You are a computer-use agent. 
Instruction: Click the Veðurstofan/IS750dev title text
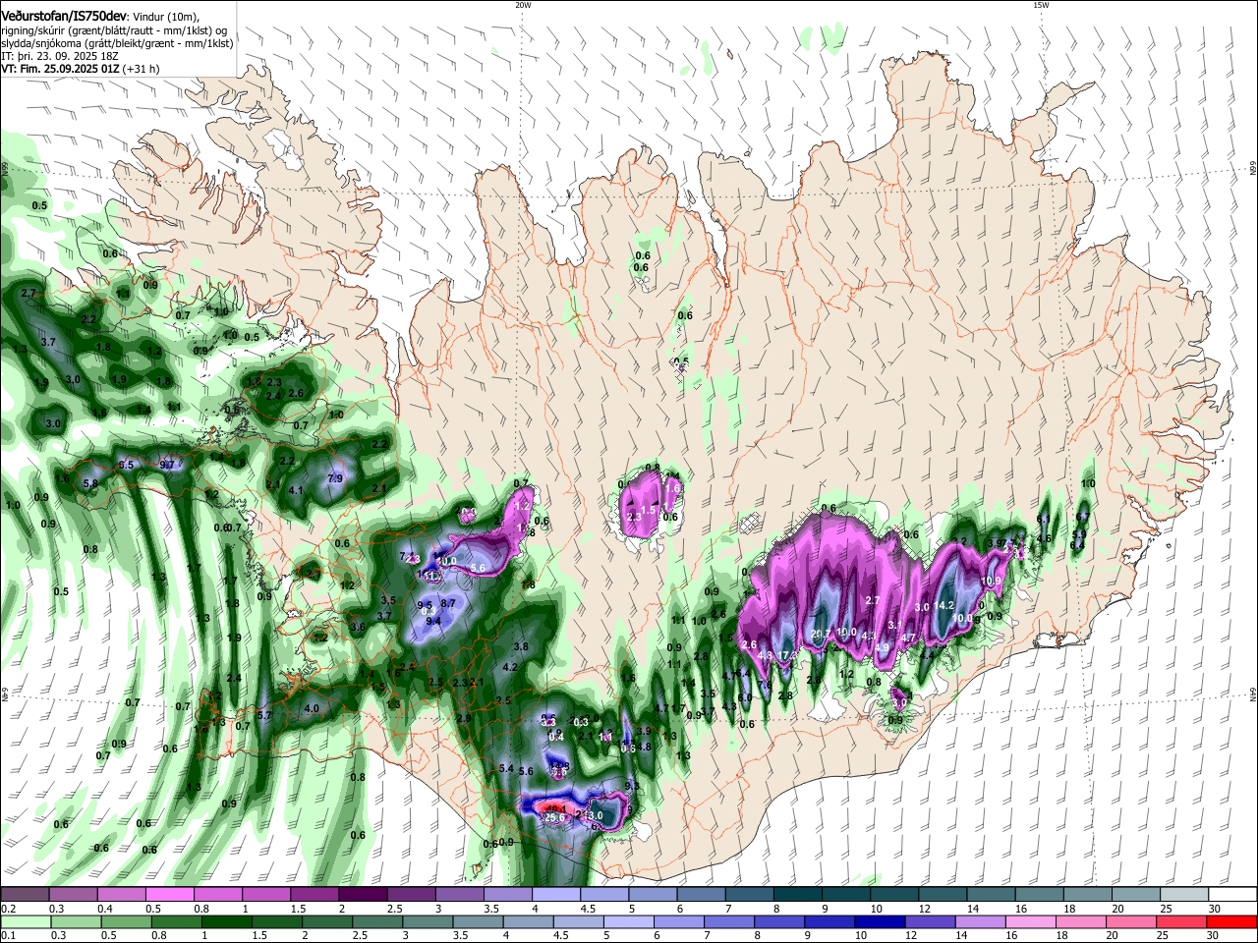(x=64, y=16)
